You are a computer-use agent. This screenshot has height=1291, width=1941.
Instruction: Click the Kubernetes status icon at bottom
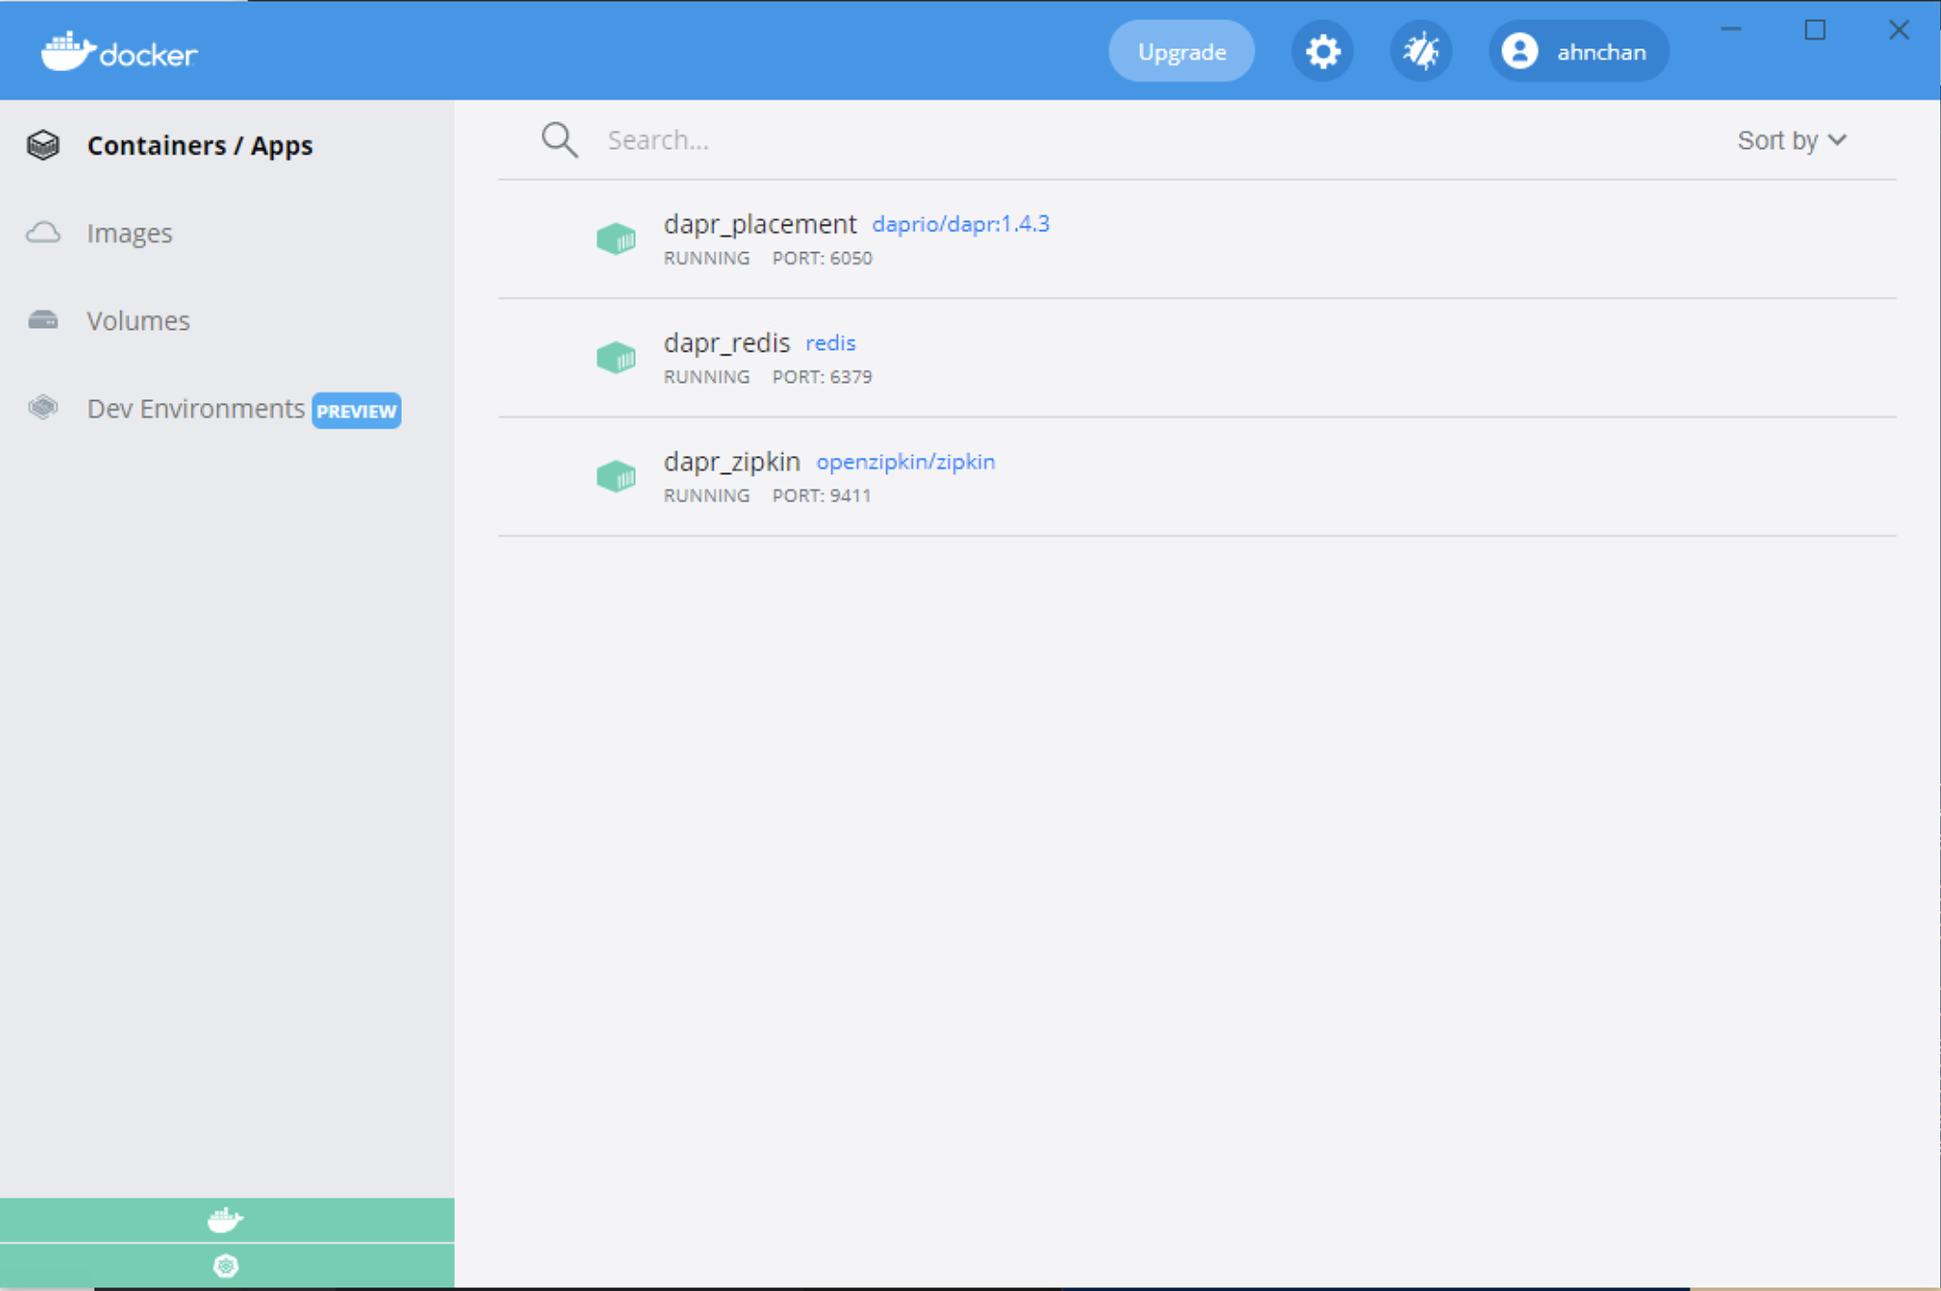pyautogui.click(x=226, y=1266)
